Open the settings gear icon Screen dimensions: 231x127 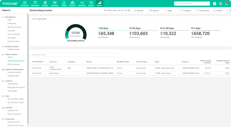tap(221, 4)
